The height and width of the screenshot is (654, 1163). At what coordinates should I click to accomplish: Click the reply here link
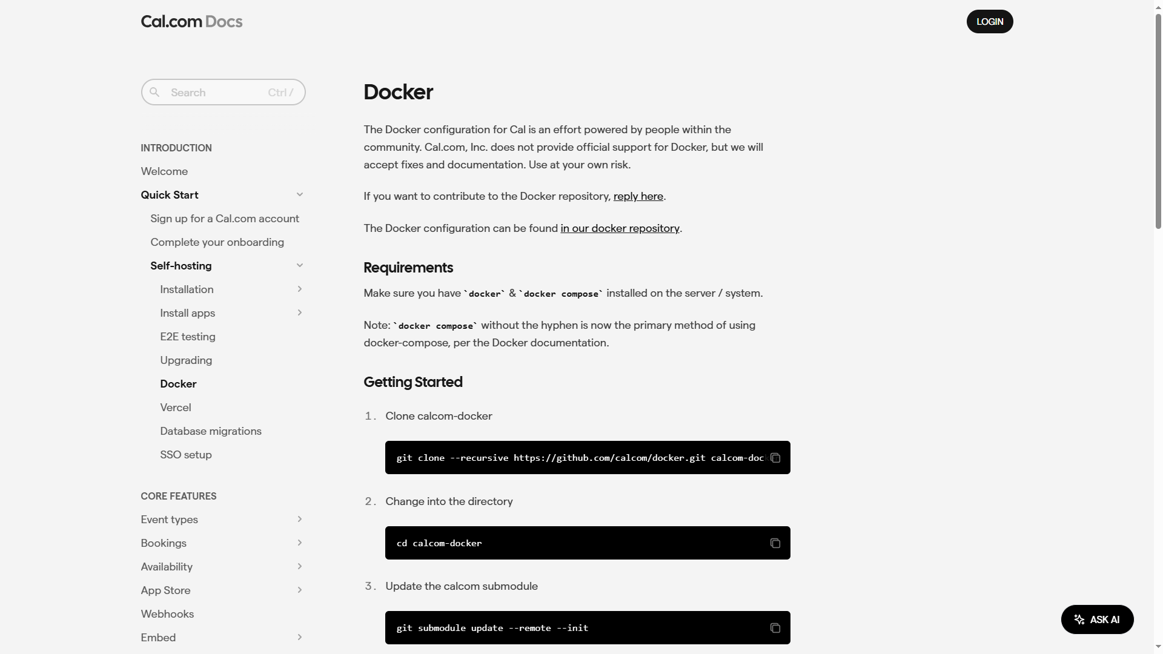pyautogui.click(x=637, y=196)
